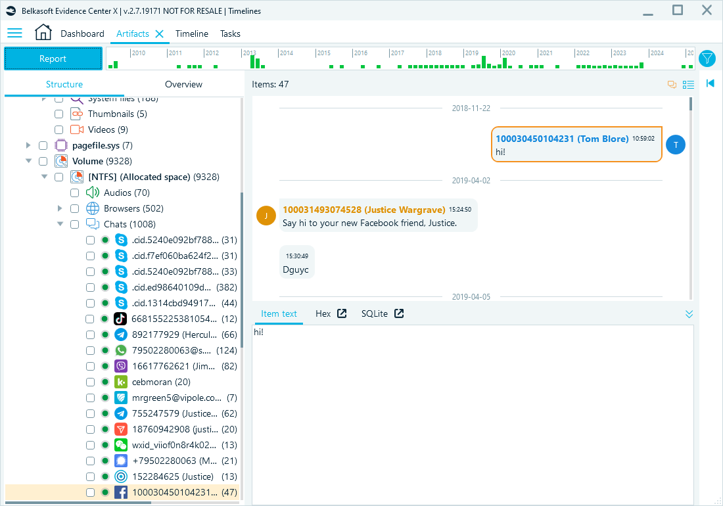Expand the Browsers (502) node
Image resolution: width=723 pixels, height=506 pixels.
[x=59, y=208]
